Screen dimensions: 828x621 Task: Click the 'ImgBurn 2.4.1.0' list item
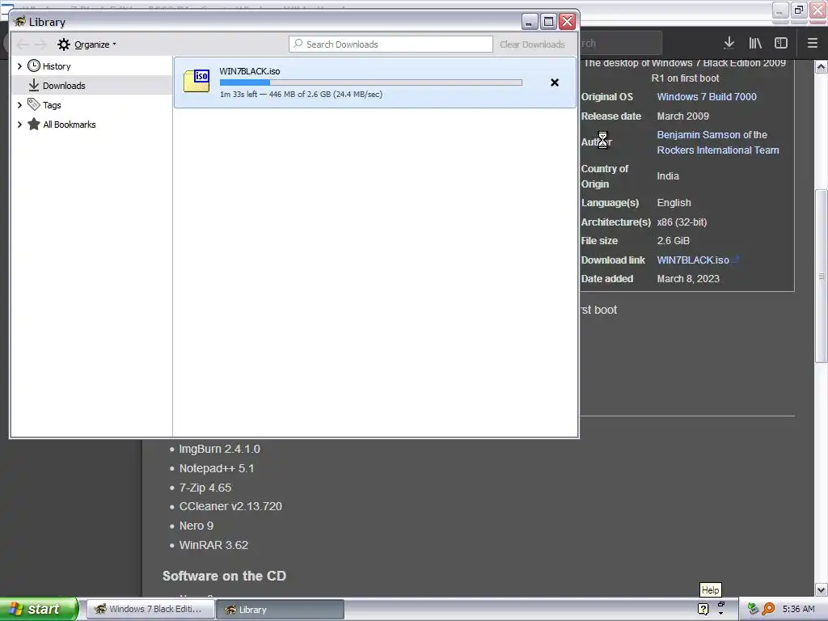[x=220, y=449]
